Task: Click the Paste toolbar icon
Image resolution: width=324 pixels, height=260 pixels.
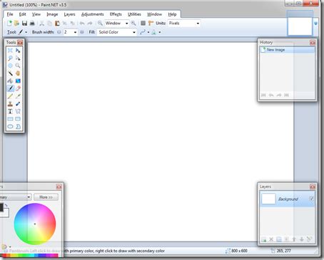Action: [57, 24]
